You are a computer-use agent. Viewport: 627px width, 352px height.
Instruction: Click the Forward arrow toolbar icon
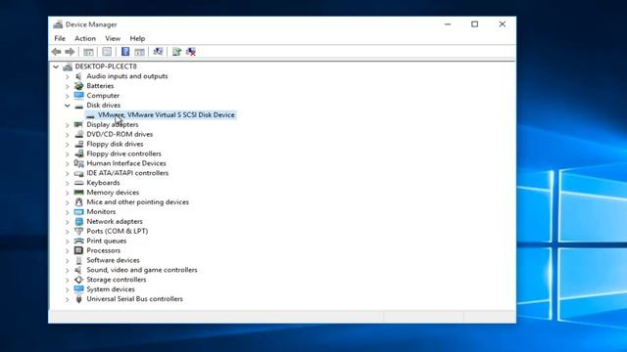click(x=70, y=52)
